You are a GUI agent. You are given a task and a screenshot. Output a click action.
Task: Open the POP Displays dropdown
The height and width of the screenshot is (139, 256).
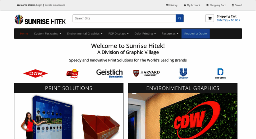point(118,34)
